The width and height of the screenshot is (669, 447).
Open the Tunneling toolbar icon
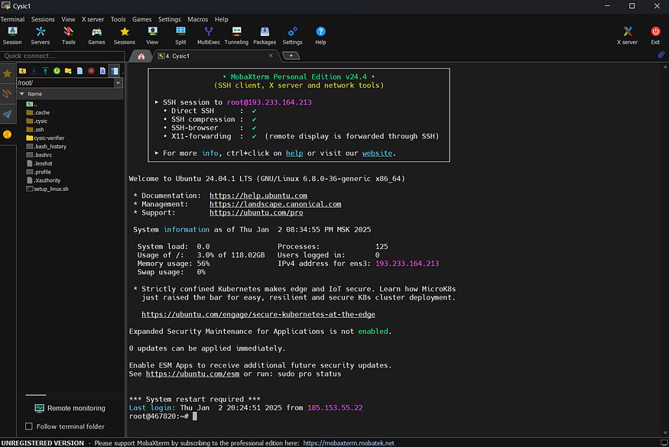236,35
